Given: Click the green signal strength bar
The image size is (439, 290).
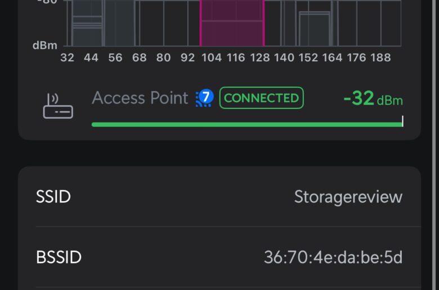Looking at the screenshot, I should click(247, 124).
